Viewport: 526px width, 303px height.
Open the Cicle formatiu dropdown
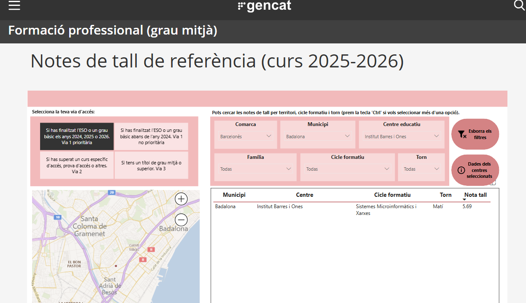click(x=347, y=169)
